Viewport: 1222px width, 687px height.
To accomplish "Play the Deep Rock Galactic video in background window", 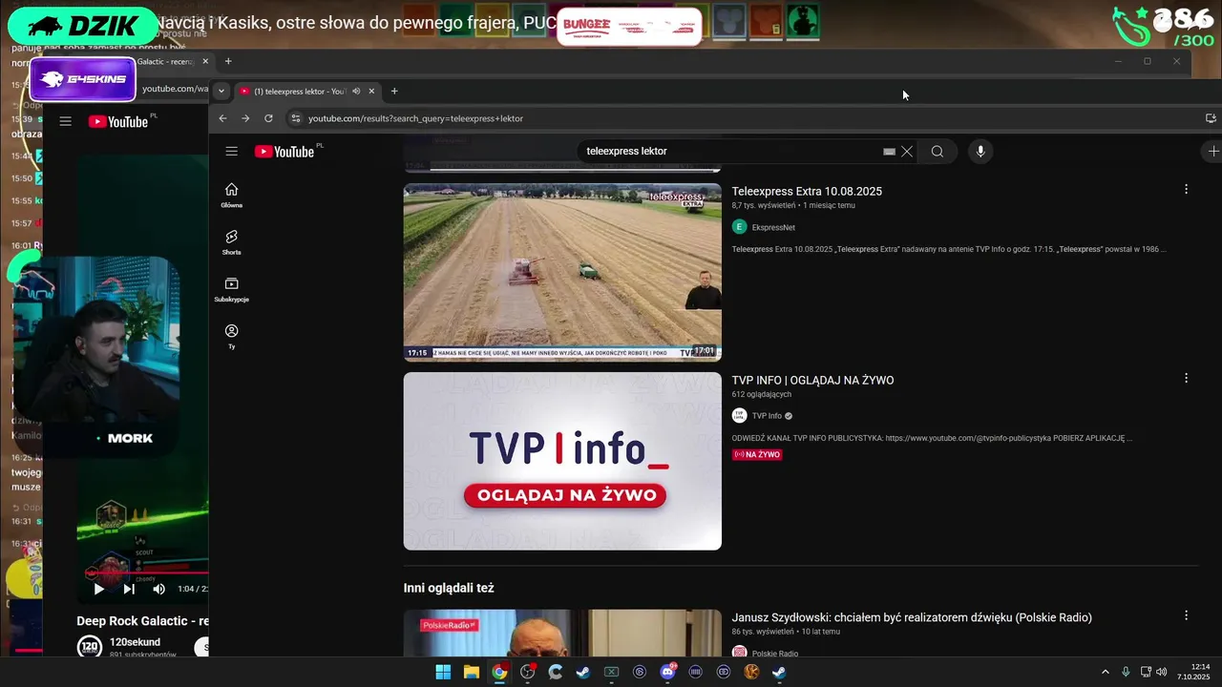I will (x=98, y=589).
